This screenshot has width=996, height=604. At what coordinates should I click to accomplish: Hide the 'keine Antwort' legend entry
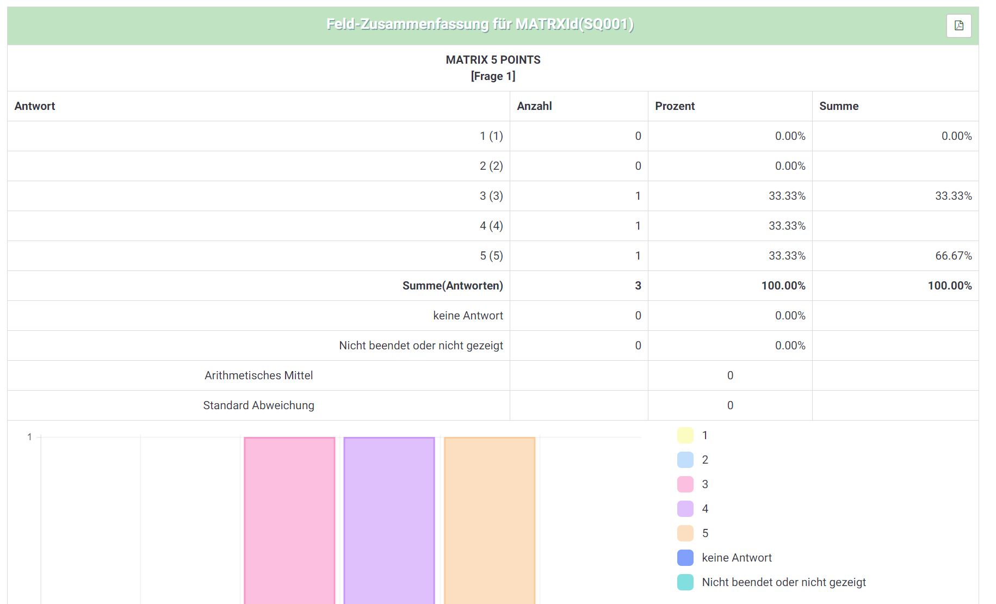pos(736,558)
